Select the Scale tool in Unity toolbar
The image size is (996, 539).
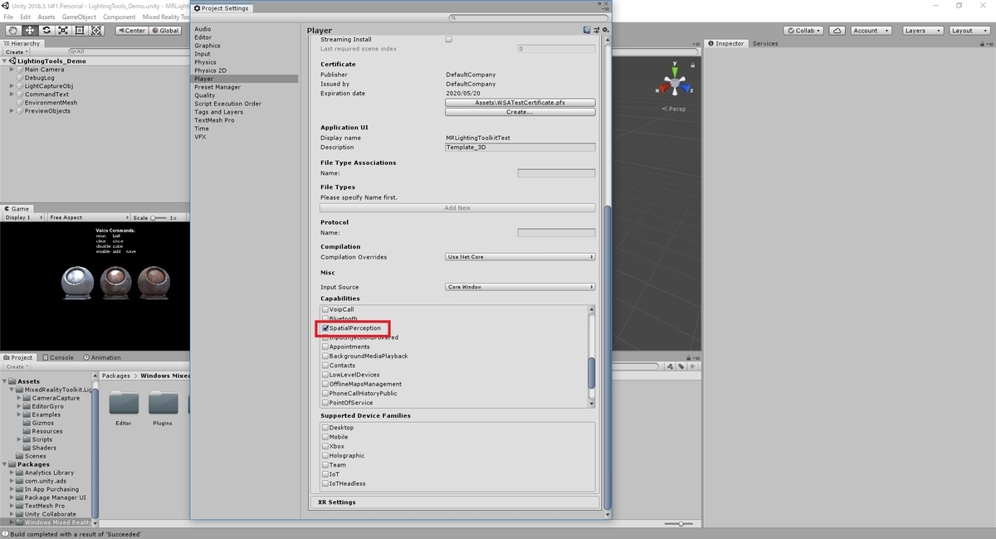coord(63,30)
